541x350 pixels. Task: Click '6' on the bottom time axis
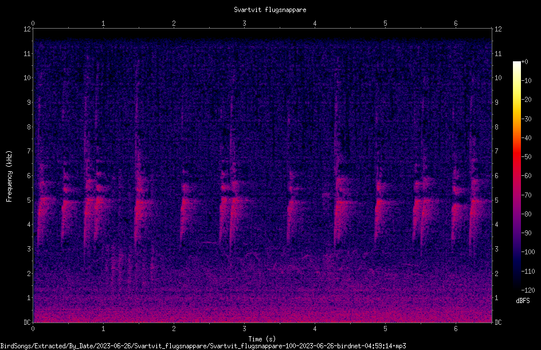pyautogui.click(x=456, y=329)
